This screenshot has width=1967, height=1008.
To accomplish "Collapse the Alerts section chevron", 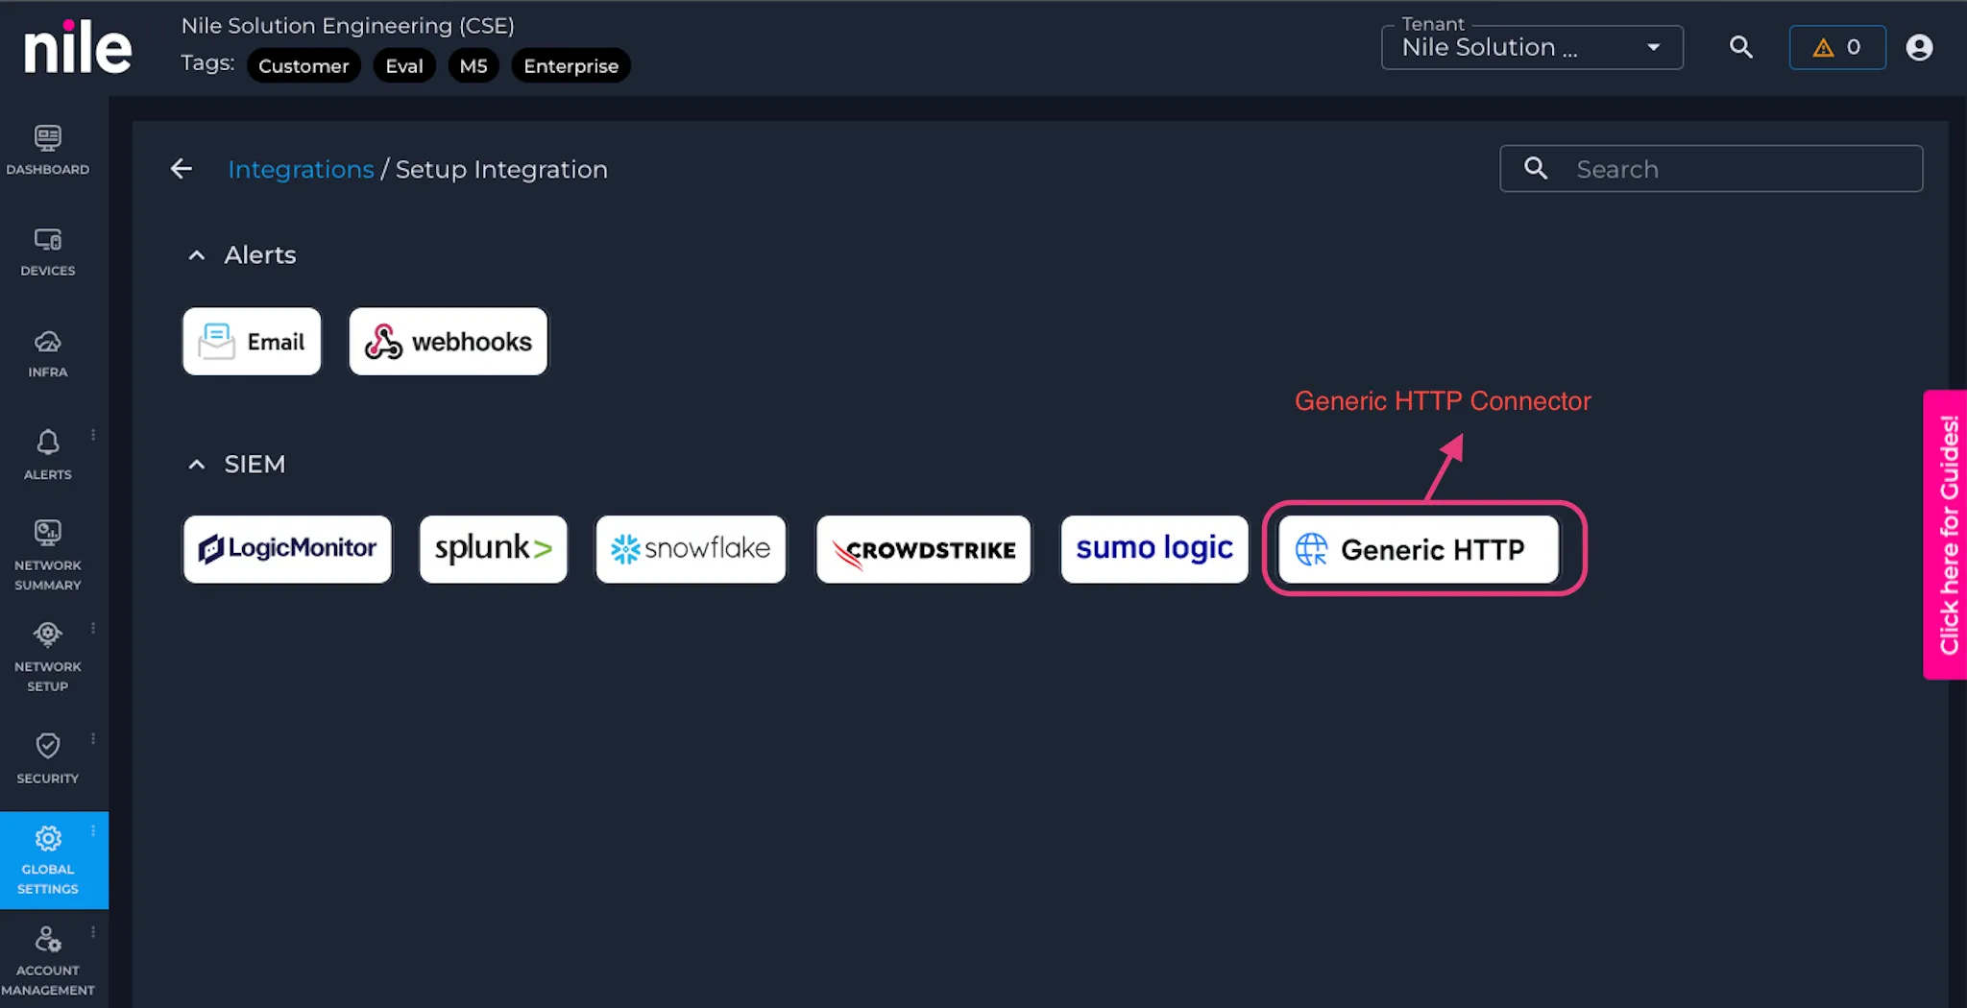I will coord(197,254).
